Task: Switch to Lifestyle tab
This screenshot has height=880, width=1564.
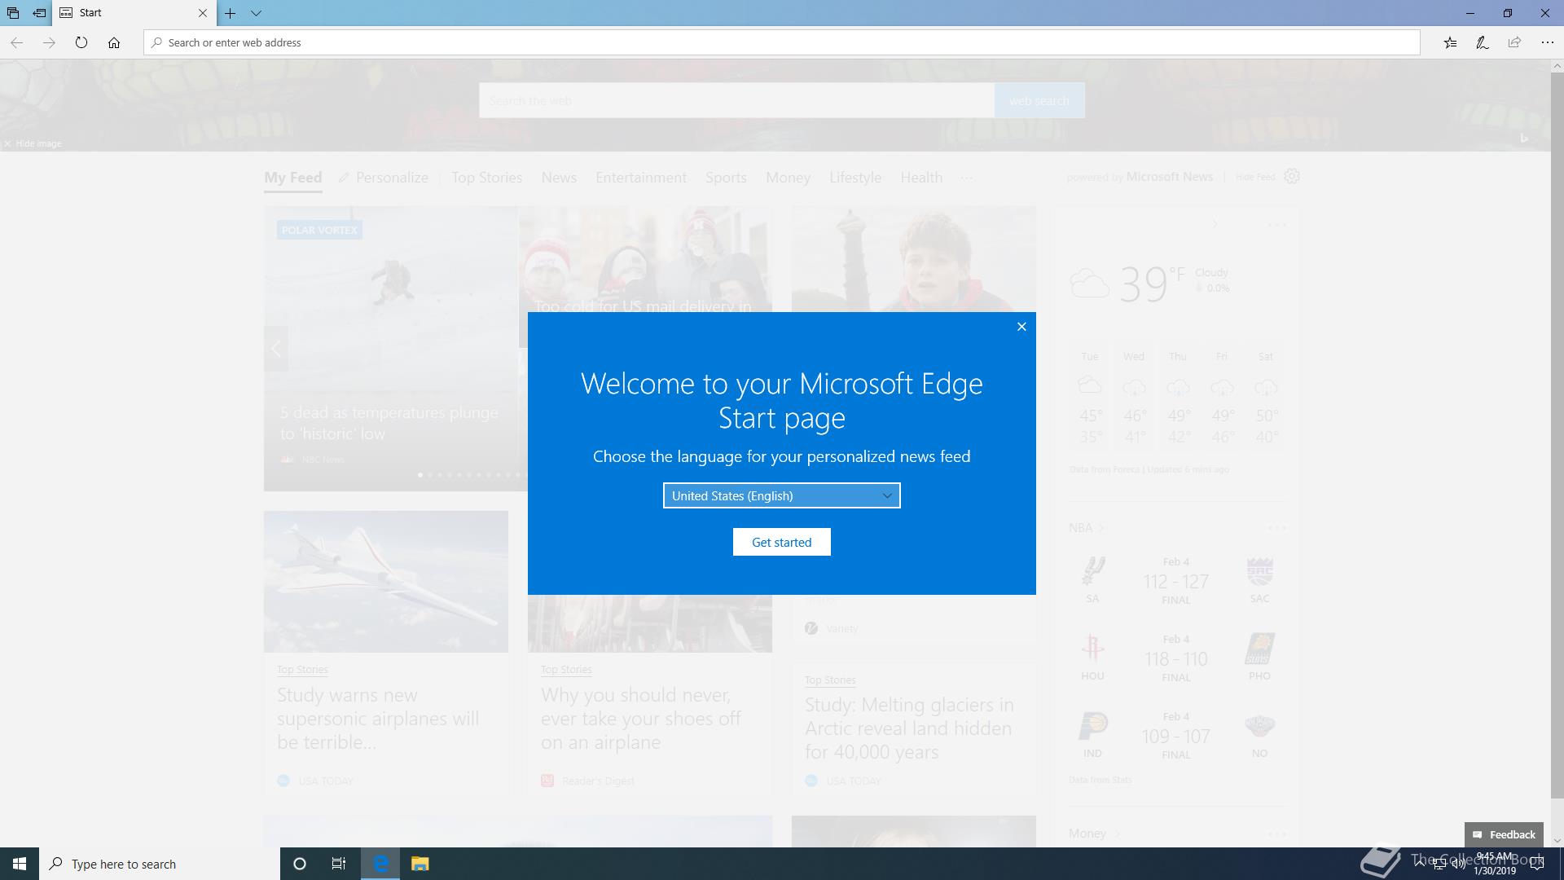Action: [855, 178]
